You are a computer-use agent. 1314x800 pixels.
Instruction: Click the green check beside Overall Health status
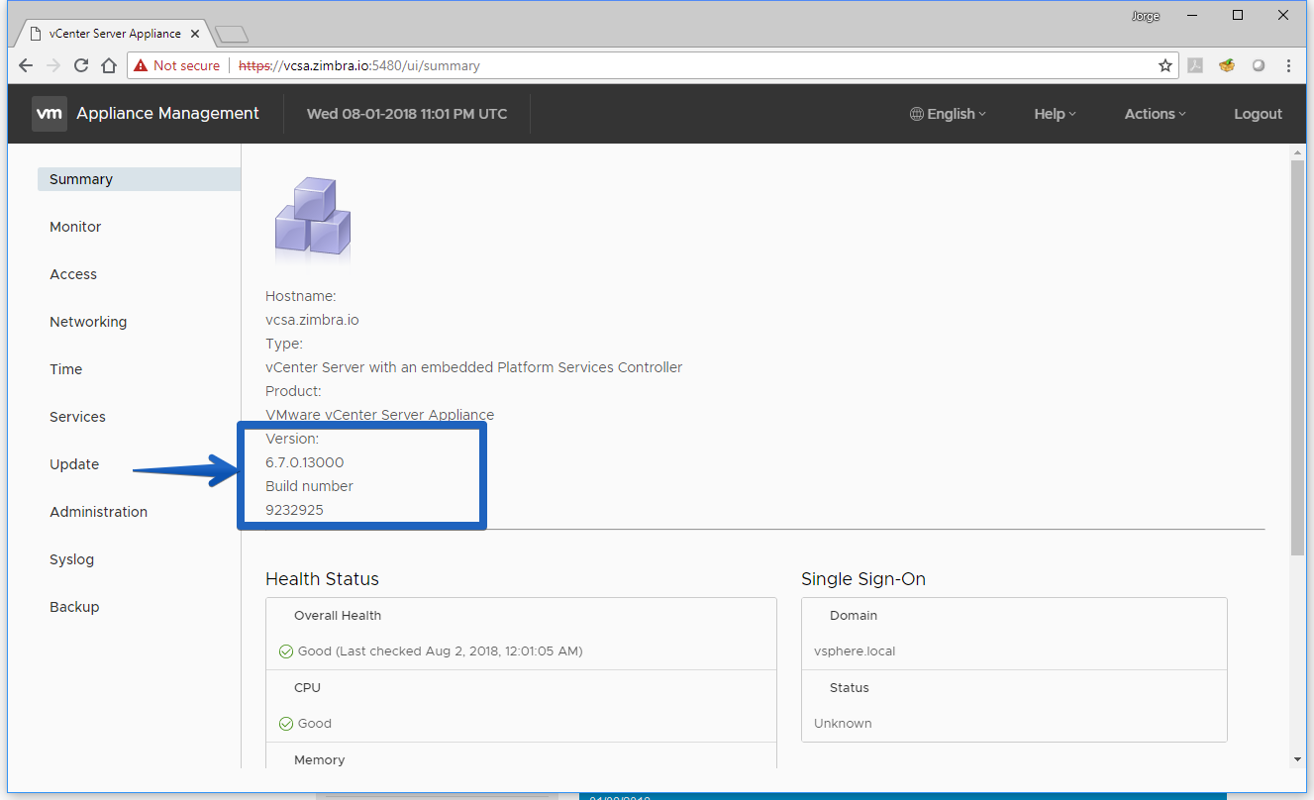click(x=285, y=651)
